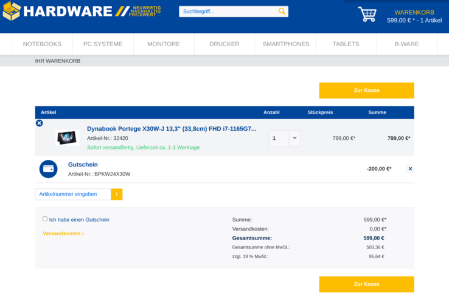Open Dynabook Portege X30W-J product link

coord(172,129)
